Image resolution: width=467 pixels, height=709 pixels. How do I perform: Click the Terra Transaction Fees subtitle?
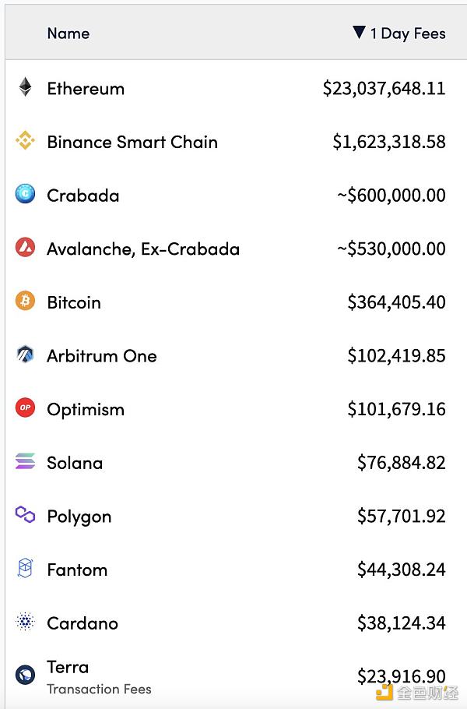click(x=99, y=690)
